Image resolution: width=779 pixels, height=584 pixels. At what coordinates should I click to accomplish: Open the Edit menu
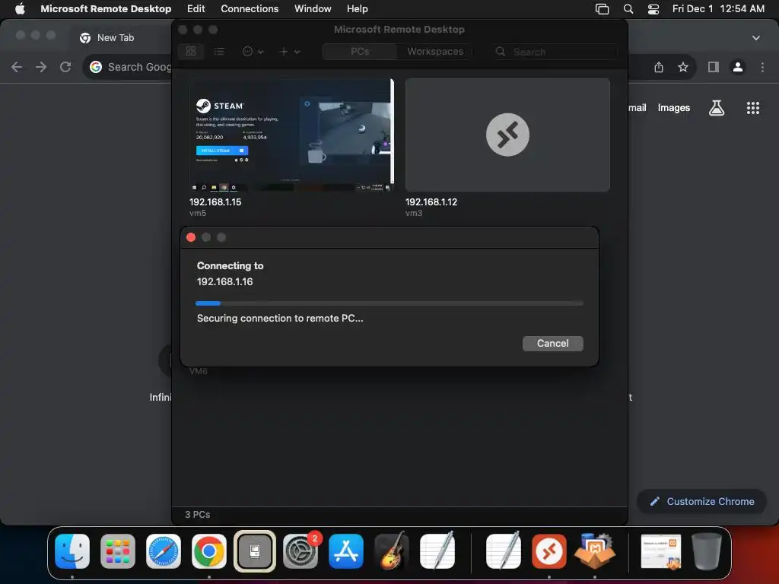196,8
